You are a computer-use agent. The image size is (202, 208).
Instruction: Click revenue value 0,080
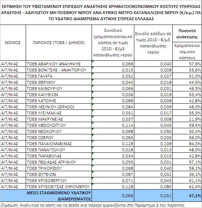tap(153, 187)
